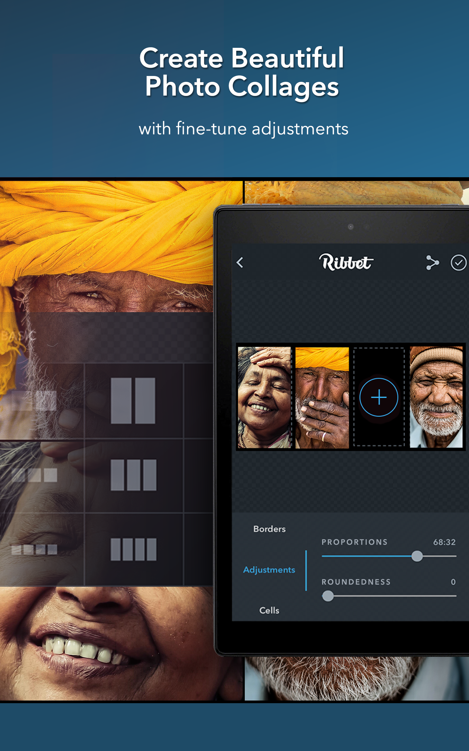Open the Cells tab
This screenshot has width=469, height=751.
(x=269, y=610)
